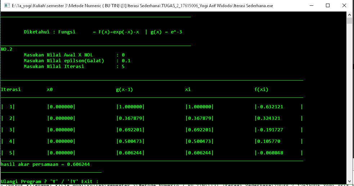Click the console window icon in title bar
354x186 pixels.
click(x=7, y=6)
